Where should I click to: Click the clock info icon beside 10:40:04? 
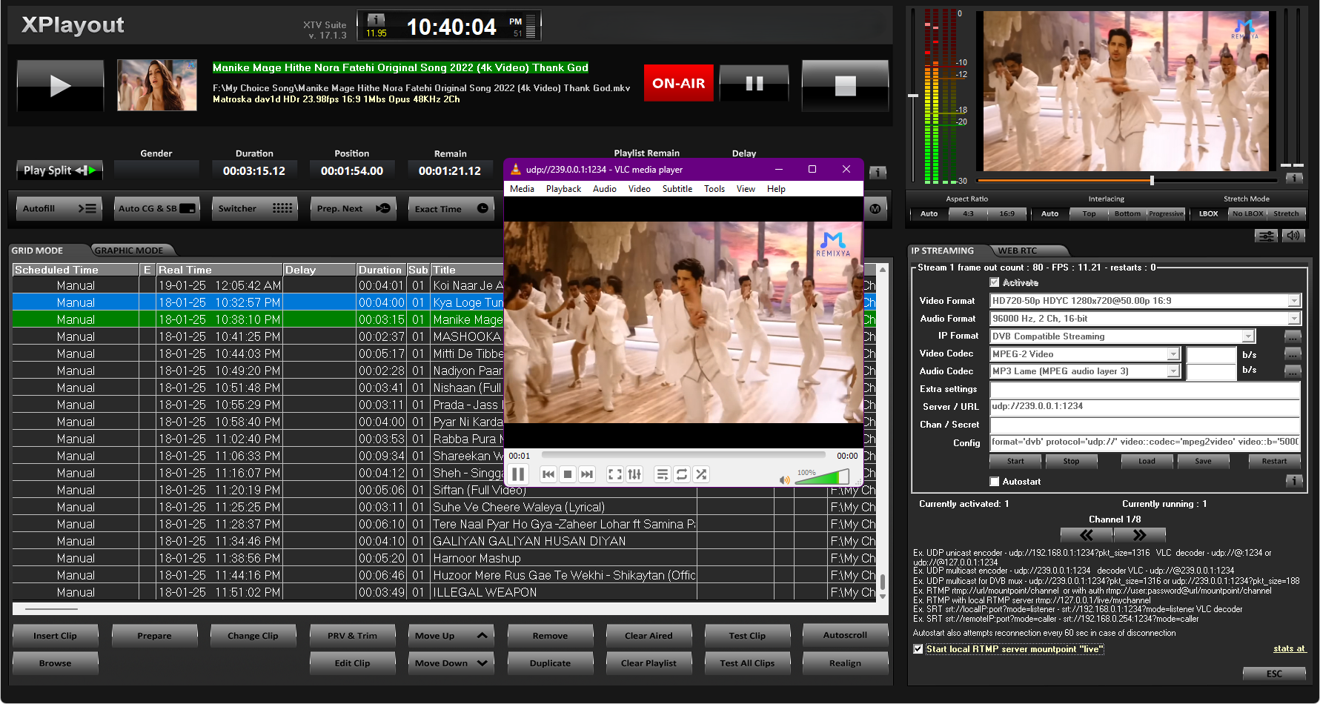click(x=377, y=20)
